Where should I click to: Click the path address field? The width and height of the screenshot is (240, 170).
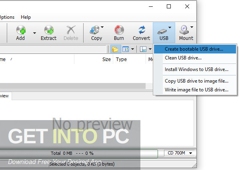tap(53, 49)
